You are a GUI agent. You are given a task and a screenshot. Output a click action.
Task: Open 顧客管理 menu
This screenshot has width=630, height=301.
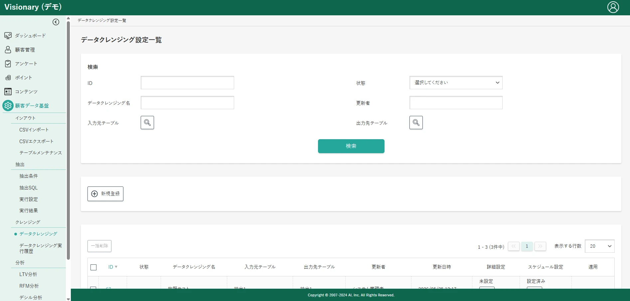coord(25,50)
